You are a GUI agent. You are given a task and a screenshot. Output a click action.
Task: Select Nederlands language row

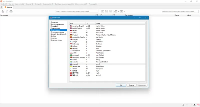[107, 51]
